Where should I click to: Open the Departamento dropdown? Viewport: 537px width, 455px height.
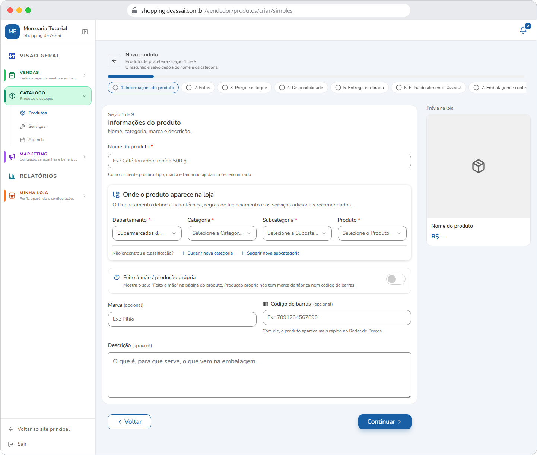point(147,233)
